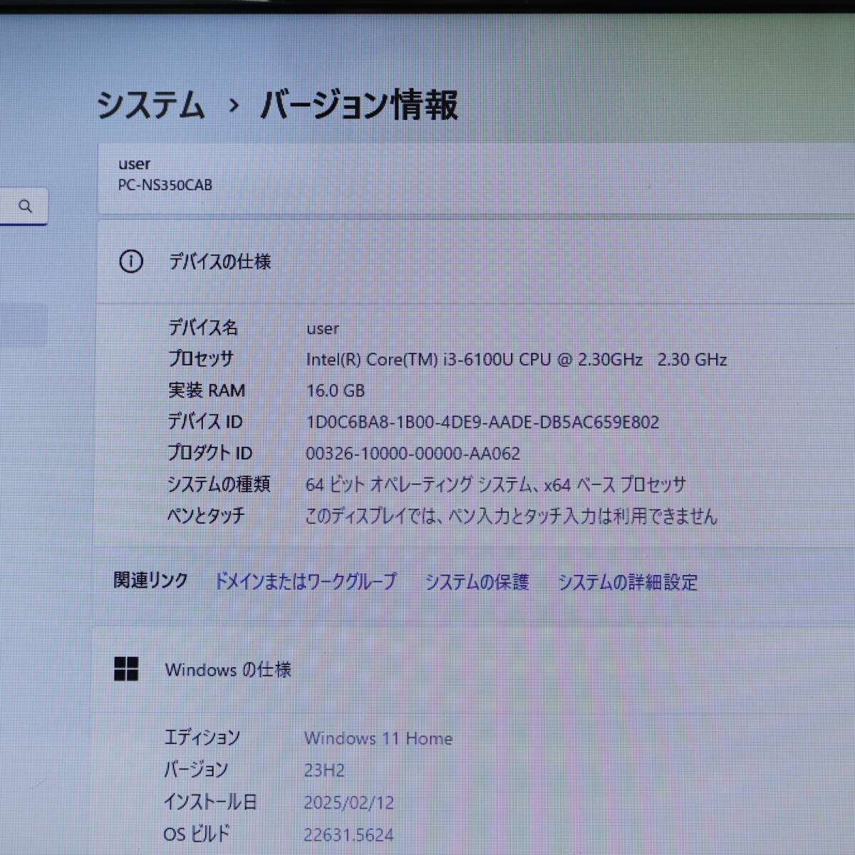This screenshot has width=855, height=855.
Task: Click the インストール日 label
Action: 210,802
